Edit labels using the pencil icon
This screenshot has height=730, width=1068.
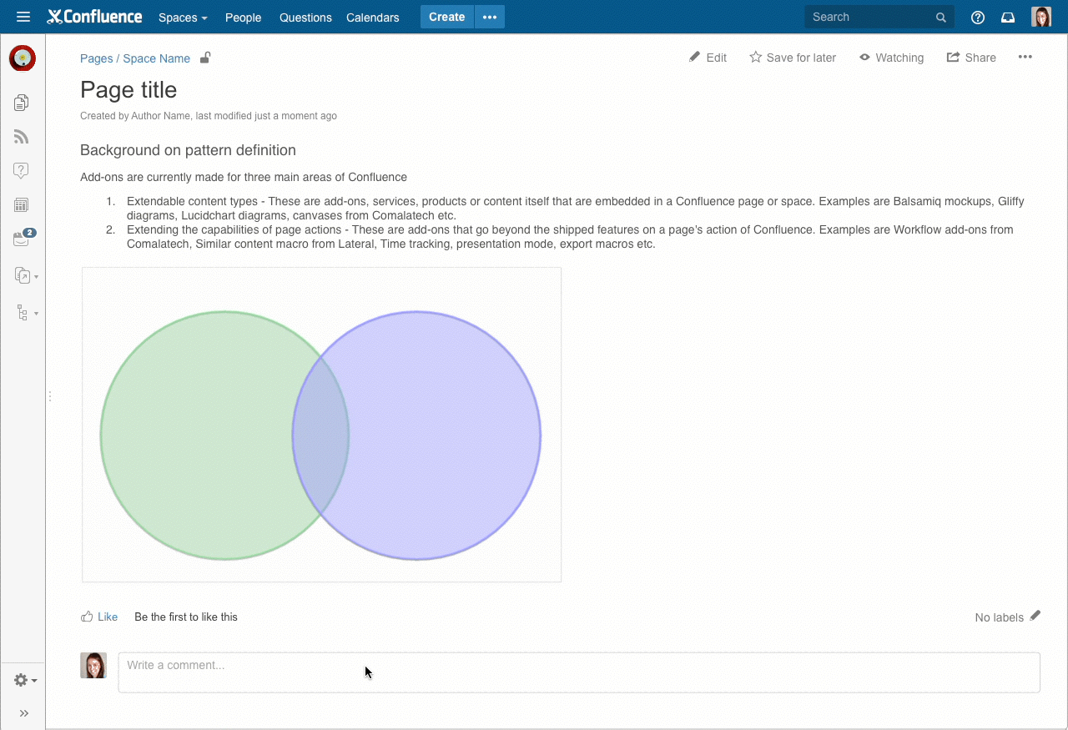click(x=1035, y=616)
